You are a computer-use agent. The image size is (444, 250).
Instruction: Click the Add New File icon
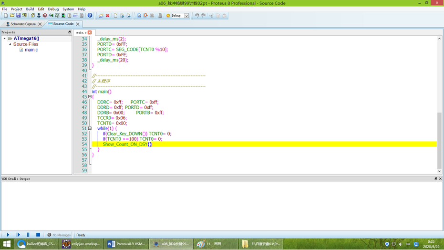pyautogui.click(x=115, y=16)
